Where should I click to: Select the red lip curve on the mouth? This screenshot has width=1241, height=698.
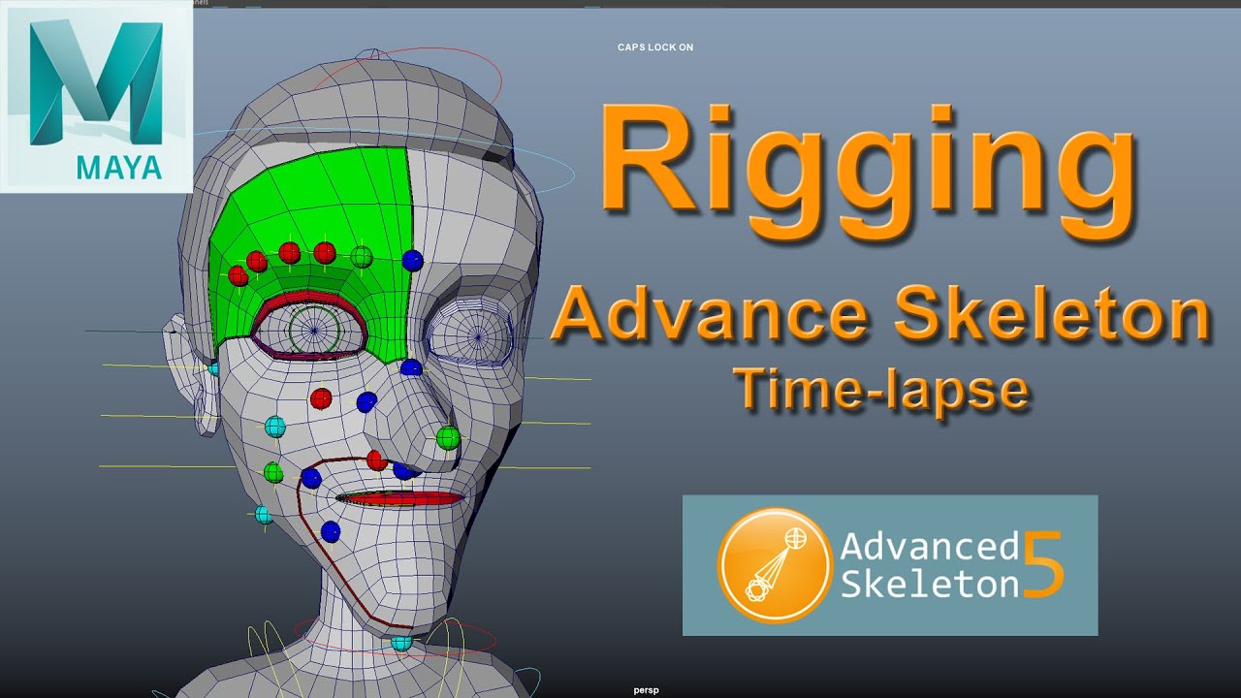click(x=400, y=498)
